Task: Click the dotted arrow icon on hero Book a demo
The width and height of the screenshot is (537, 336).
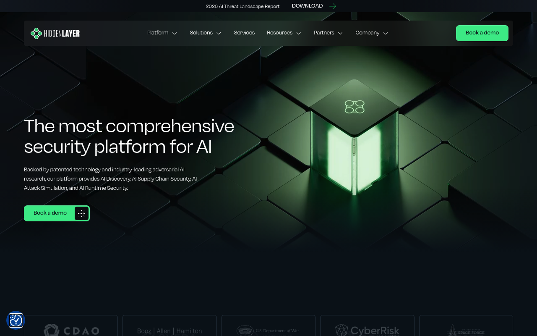Action: pyautogui.click(x=81, y=213)
